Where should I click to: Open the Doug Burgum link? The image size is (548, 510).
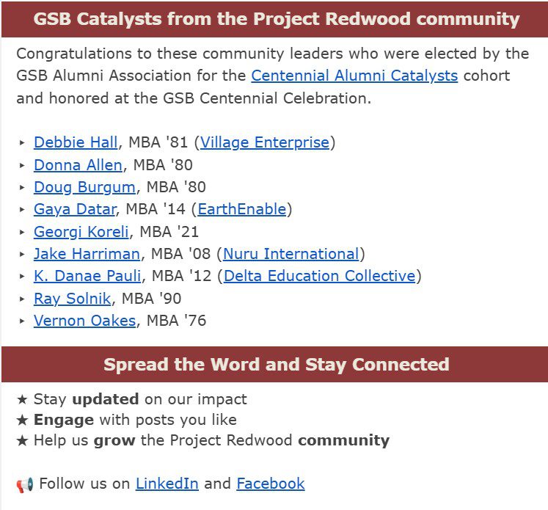click(84, 187)
